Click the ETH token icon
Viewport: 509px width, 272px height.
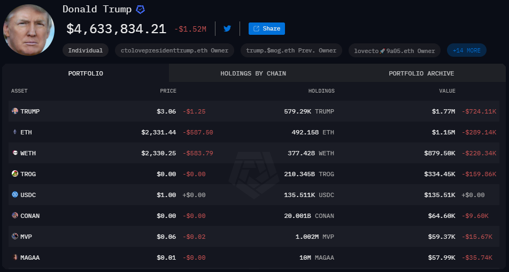click(x=15, y=132)
